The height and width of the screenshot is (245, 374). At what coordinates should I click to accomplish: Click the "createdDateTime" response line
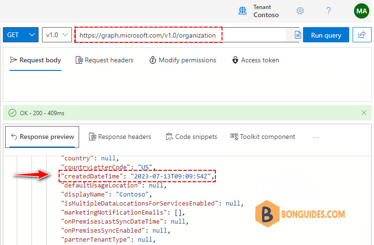pos(138,176)
